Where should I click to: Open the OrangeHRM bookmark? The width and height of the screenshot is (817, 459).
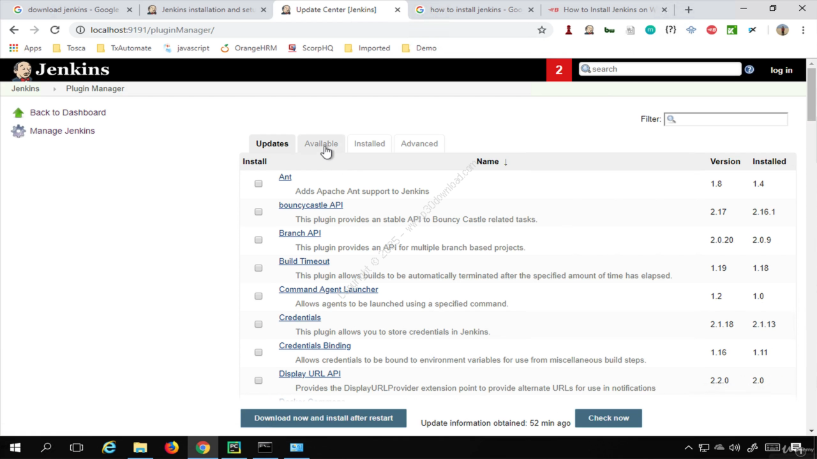(249, 48)
